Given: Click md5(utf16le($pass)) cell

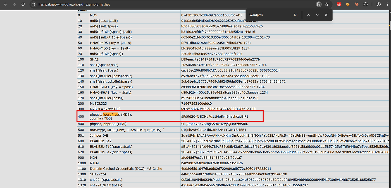Looking at the screenshot, I should [135, 54].
